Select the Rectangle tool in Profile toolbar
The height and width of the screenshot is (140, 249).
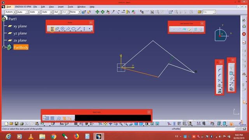pos(57,29)
